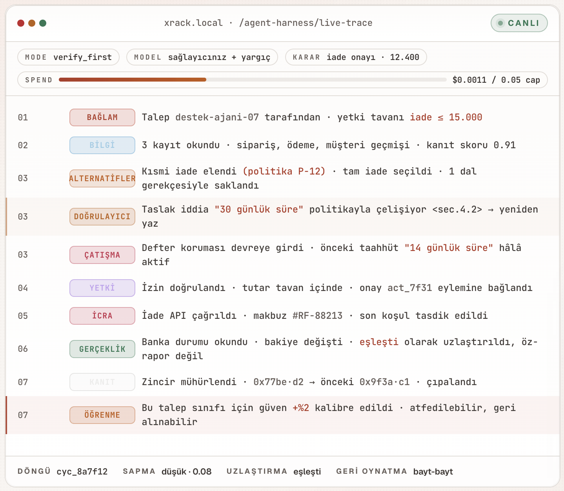Select the İCRA tag

click(102, 316)
